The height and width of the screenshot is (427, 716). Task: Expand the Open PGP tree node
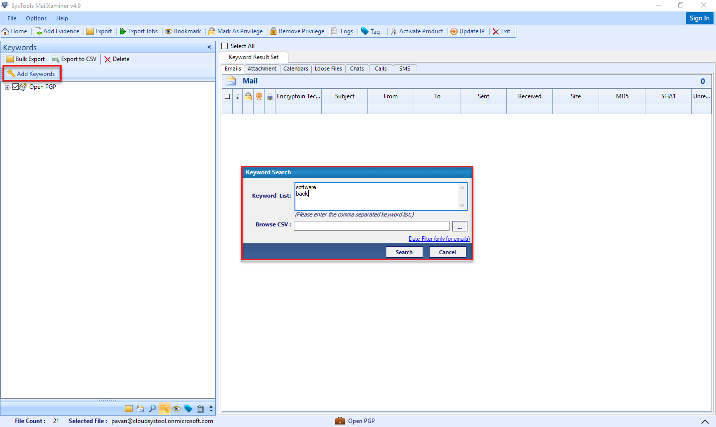[7, 86]
